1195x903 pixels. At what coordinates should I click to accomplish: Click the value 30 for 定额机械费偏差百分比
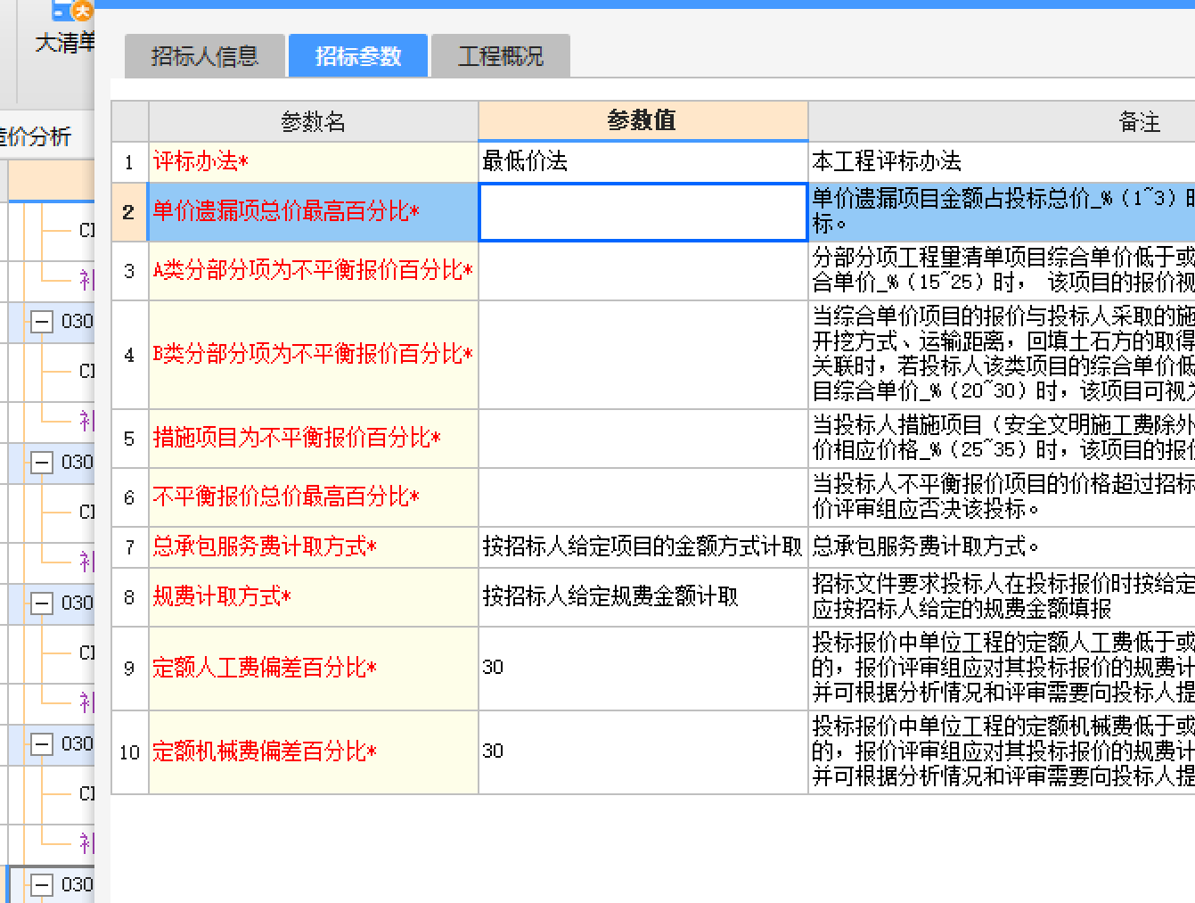pyautogui.click(x=643, y=751)
